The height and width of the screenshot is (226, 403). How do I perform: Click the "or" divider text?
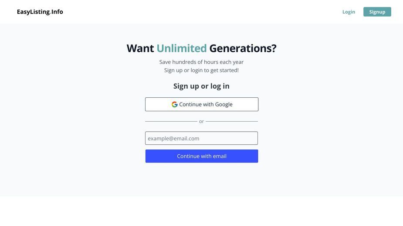(x=201, y=122)
